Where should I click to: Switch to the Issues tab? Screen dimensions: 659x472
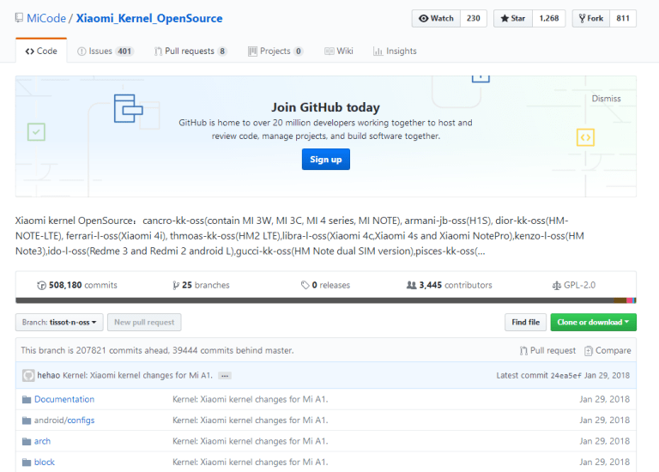[x=106, y=51]
